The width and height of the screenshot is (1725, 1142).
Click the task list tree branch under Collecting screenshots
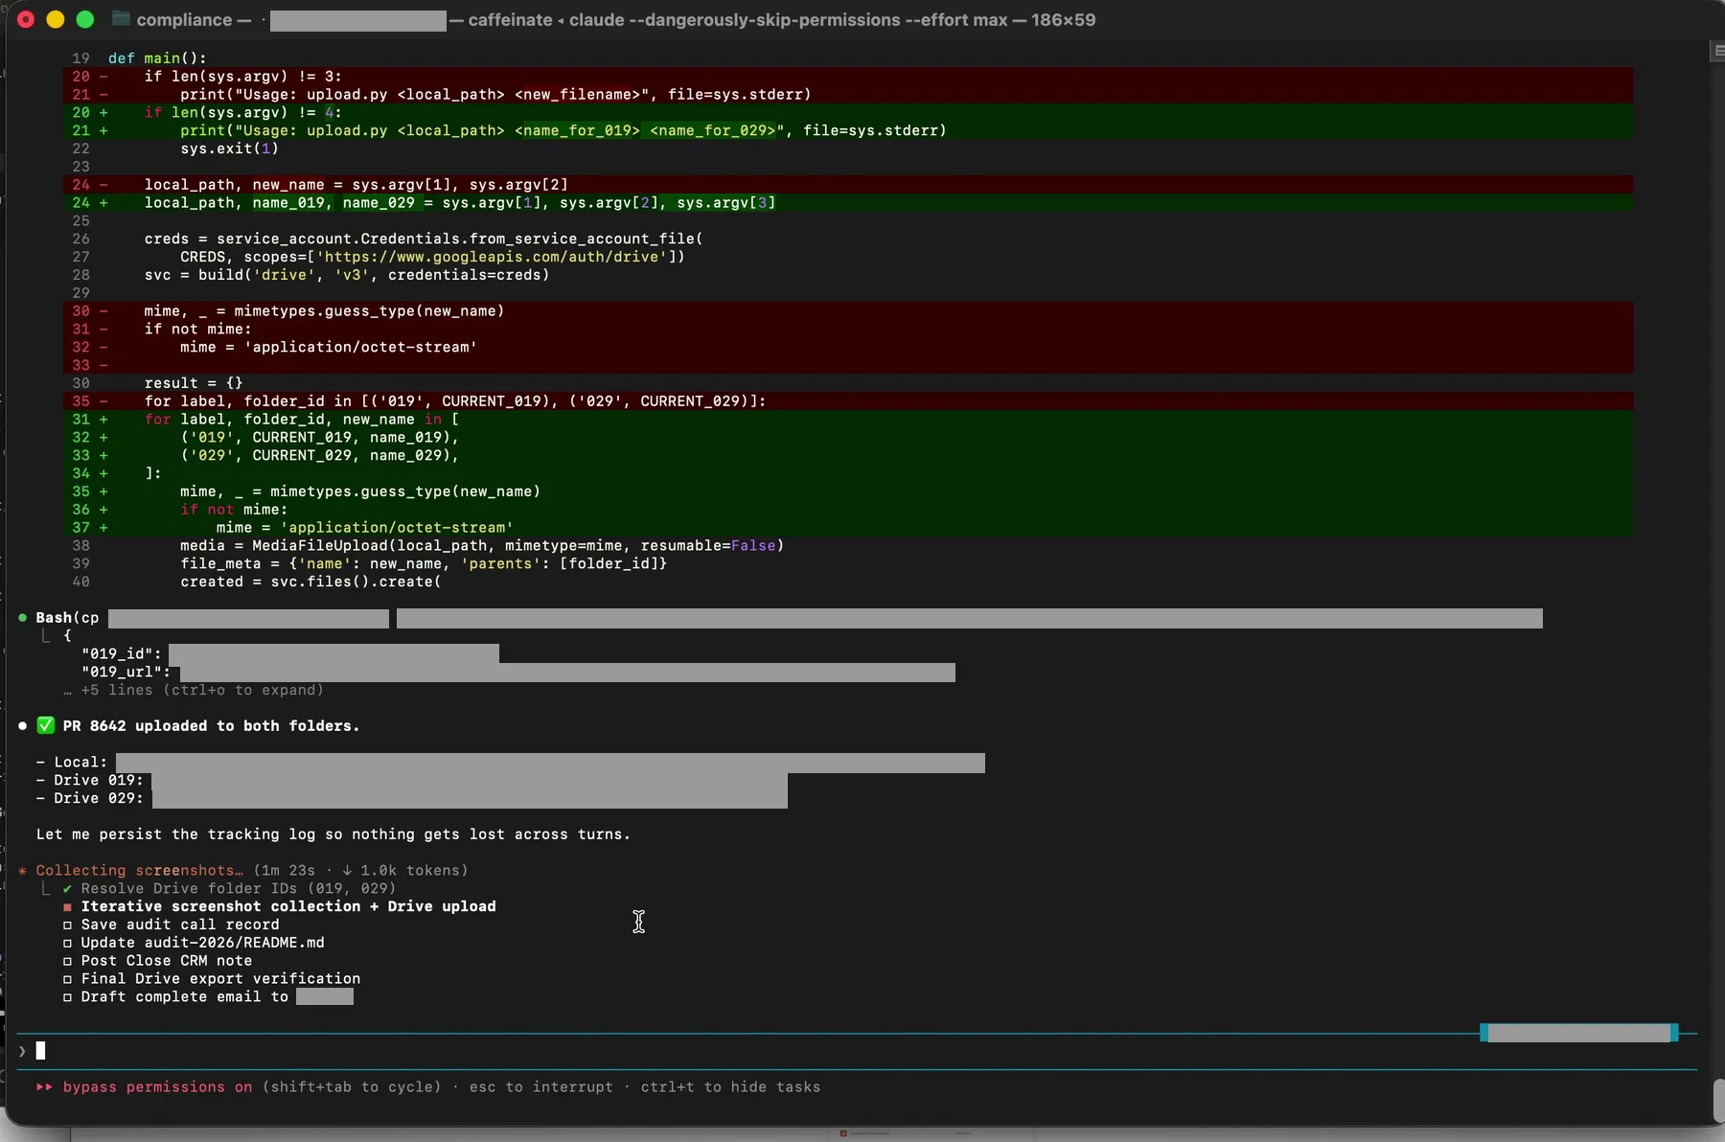coord(45,888)
